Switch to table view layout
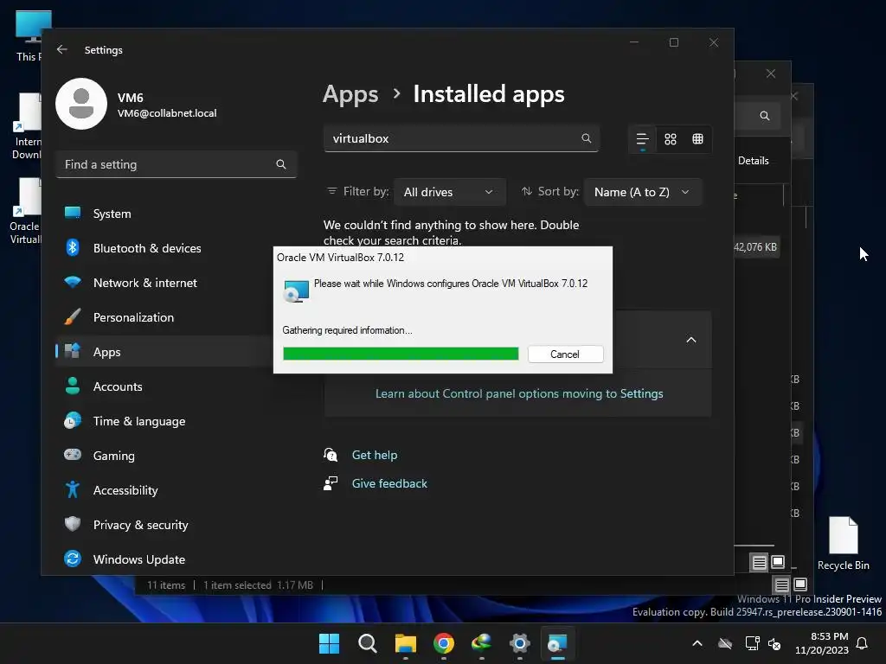Screen dimensions: 886x664 (x=698, y=139)
